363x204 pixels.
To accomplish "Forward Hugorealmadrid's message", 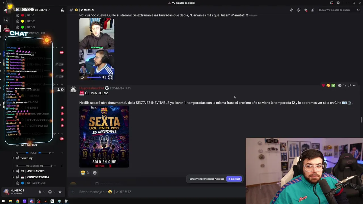I will (x=350, y=85).
